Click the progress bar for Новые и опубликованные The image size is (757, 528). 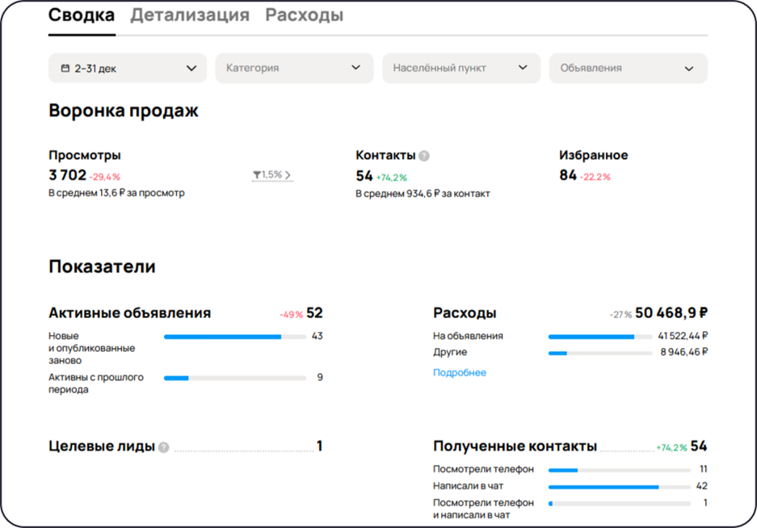pos(234,337)
